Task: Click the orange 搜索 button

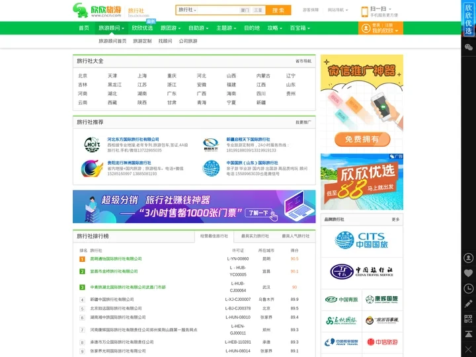Action: coord(278,11)
